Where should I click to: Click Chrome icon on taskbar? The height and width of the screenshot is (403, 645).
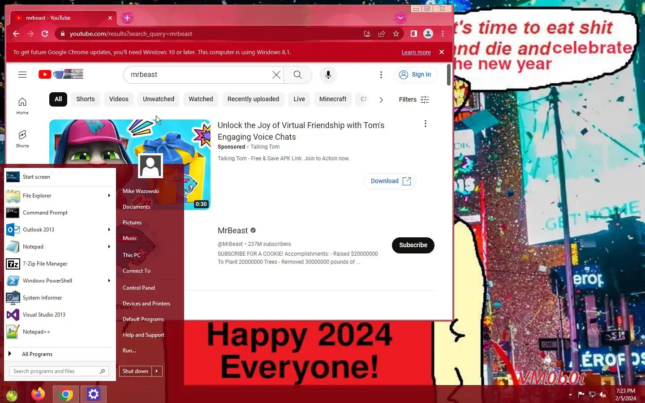click(x=66, y=394)
